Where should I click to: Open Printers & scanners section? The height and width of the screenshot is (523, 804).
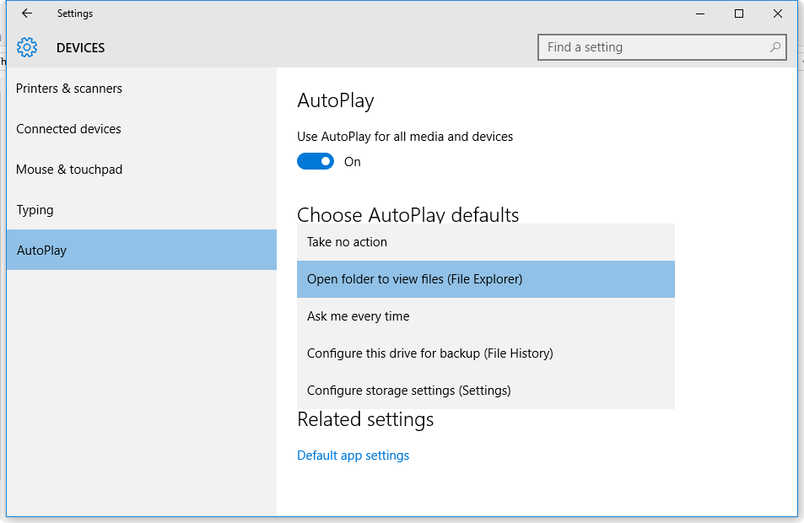69,89
